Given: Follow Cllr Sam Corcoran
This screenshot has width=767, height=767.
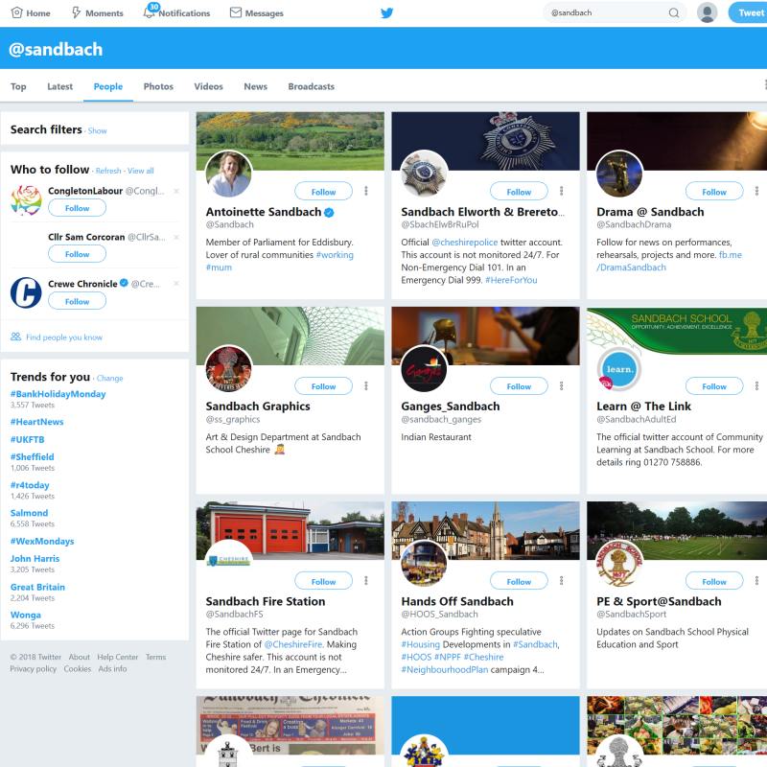Looking at the screenshot, I should point(77,254).
